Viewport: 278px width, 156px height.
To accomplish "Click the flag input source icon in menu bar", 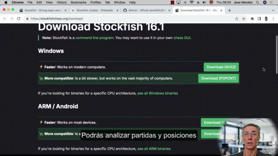I will (x=211, y=3).
